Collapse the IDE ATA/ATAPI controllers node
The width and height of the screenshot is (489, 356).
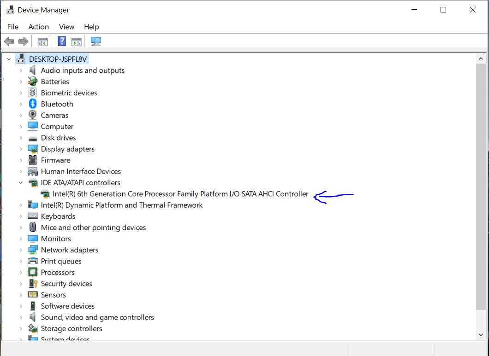pos(21,183)
